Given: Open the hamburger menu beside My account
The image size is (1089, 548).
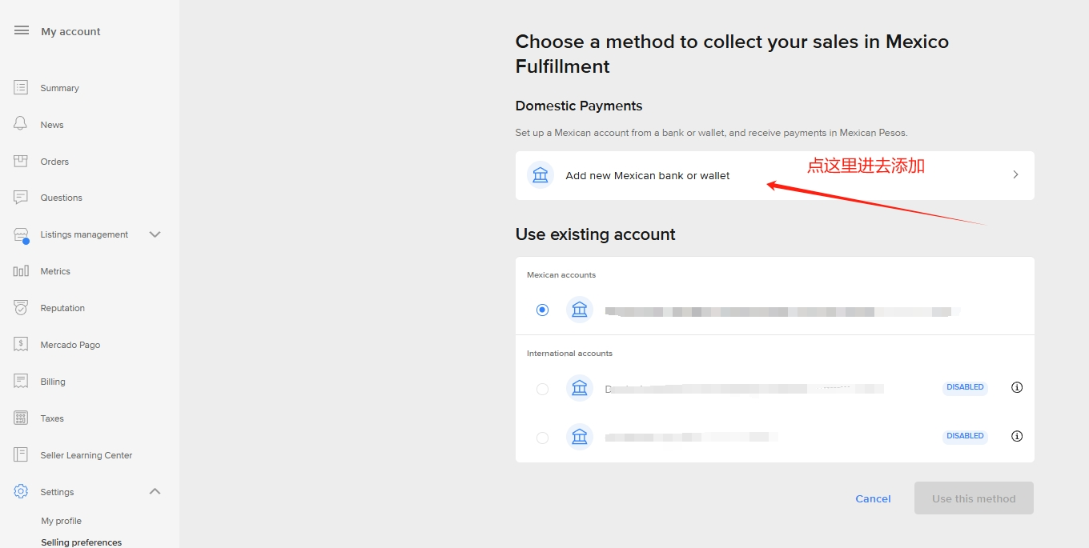Looking at the screenshot, I should click(x=22, y=30).
